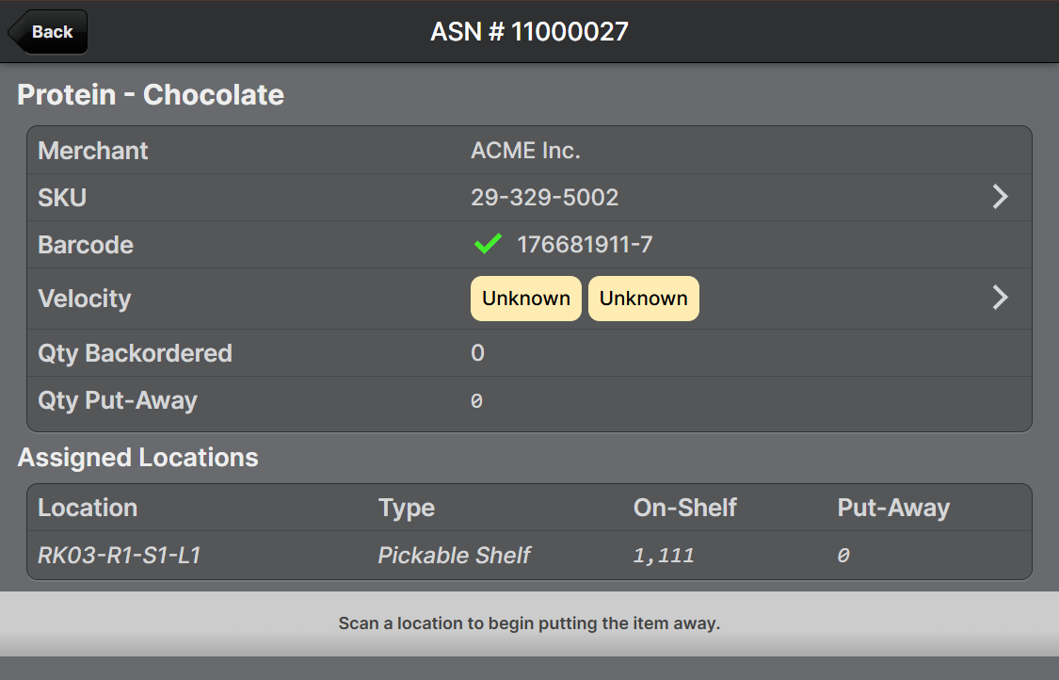Click the Pickable Shelf type cell
The width and height of the screenshot is (1059, 680).
pos(454,556)
